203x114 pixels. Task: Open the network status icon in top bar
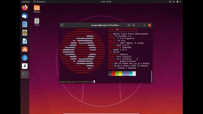[170, 2]
